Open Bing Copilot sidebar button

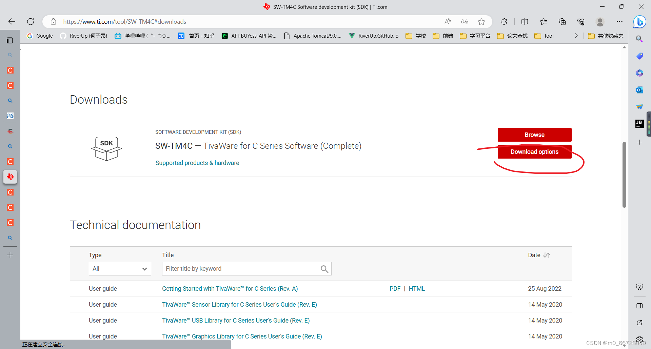click(639, 22)
